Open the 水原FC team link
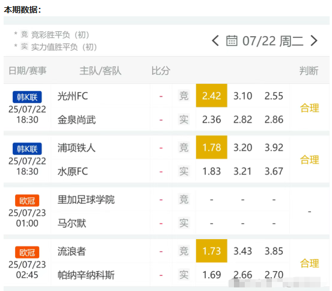 (73, 171)
